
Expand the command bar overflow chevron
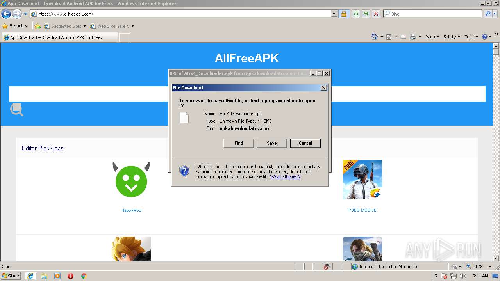497,35
